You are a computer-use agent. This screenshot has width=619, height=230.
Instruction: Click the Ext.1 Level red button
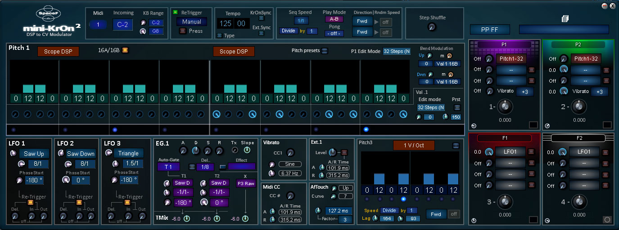(x=344, y=152)
